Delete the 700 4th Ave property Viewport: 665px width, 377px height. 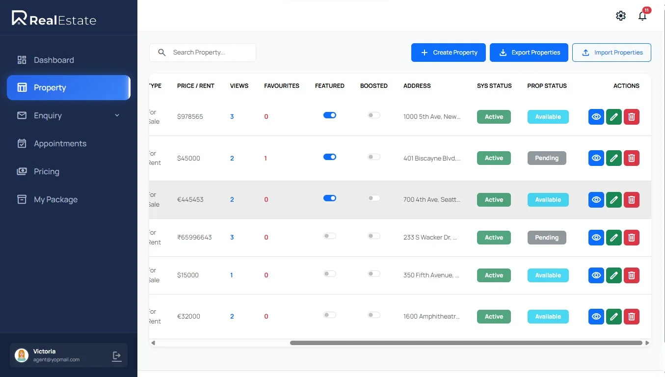pos(632,200)
